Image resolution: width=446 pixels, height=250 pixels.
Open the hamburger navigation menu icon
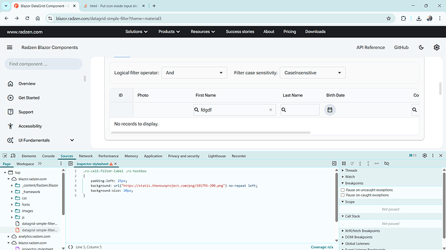[x=10, y=48]
